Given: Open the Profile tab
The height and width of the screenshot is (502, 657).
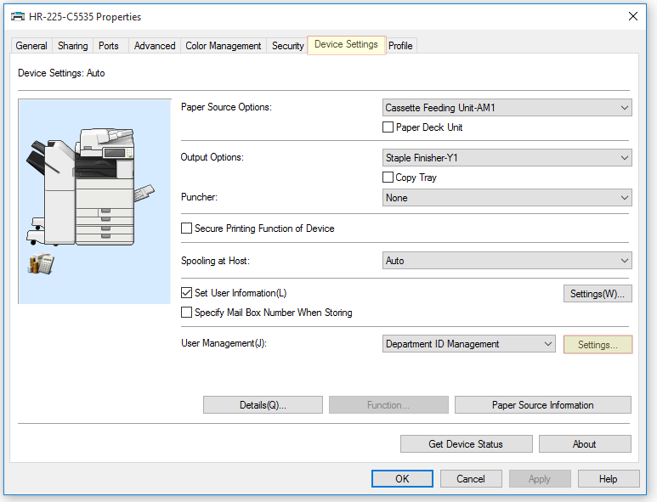Looking at the screenshot, I should (x=400, y=46).
